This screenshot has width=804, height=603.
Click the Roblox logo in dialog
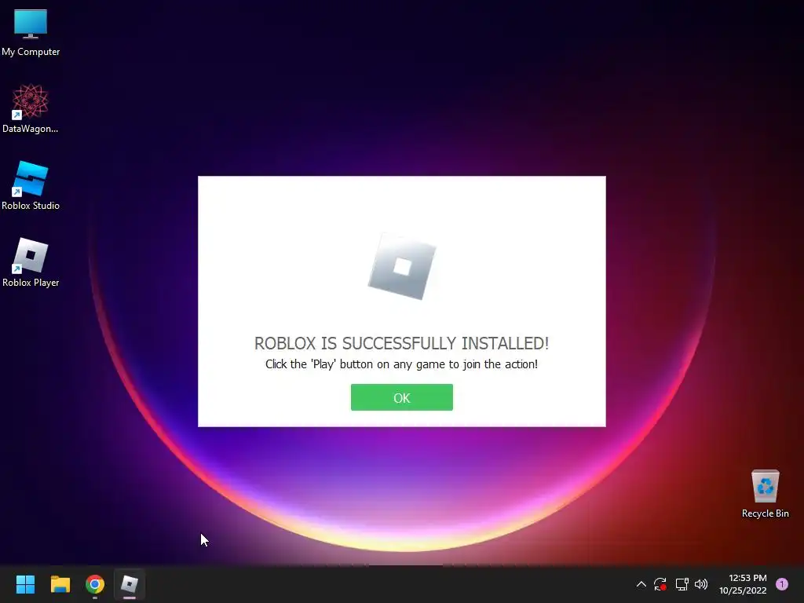click(x=402, y=266)
